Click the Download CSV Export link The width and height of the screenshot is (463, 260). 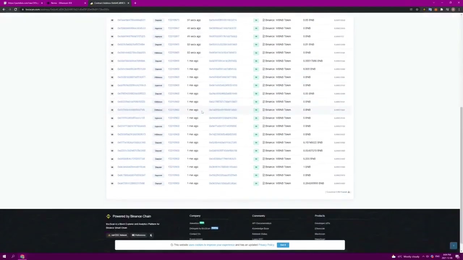(x=338, y=192)
